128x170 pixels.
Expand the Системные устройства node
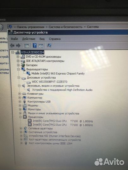coord(21,132)
